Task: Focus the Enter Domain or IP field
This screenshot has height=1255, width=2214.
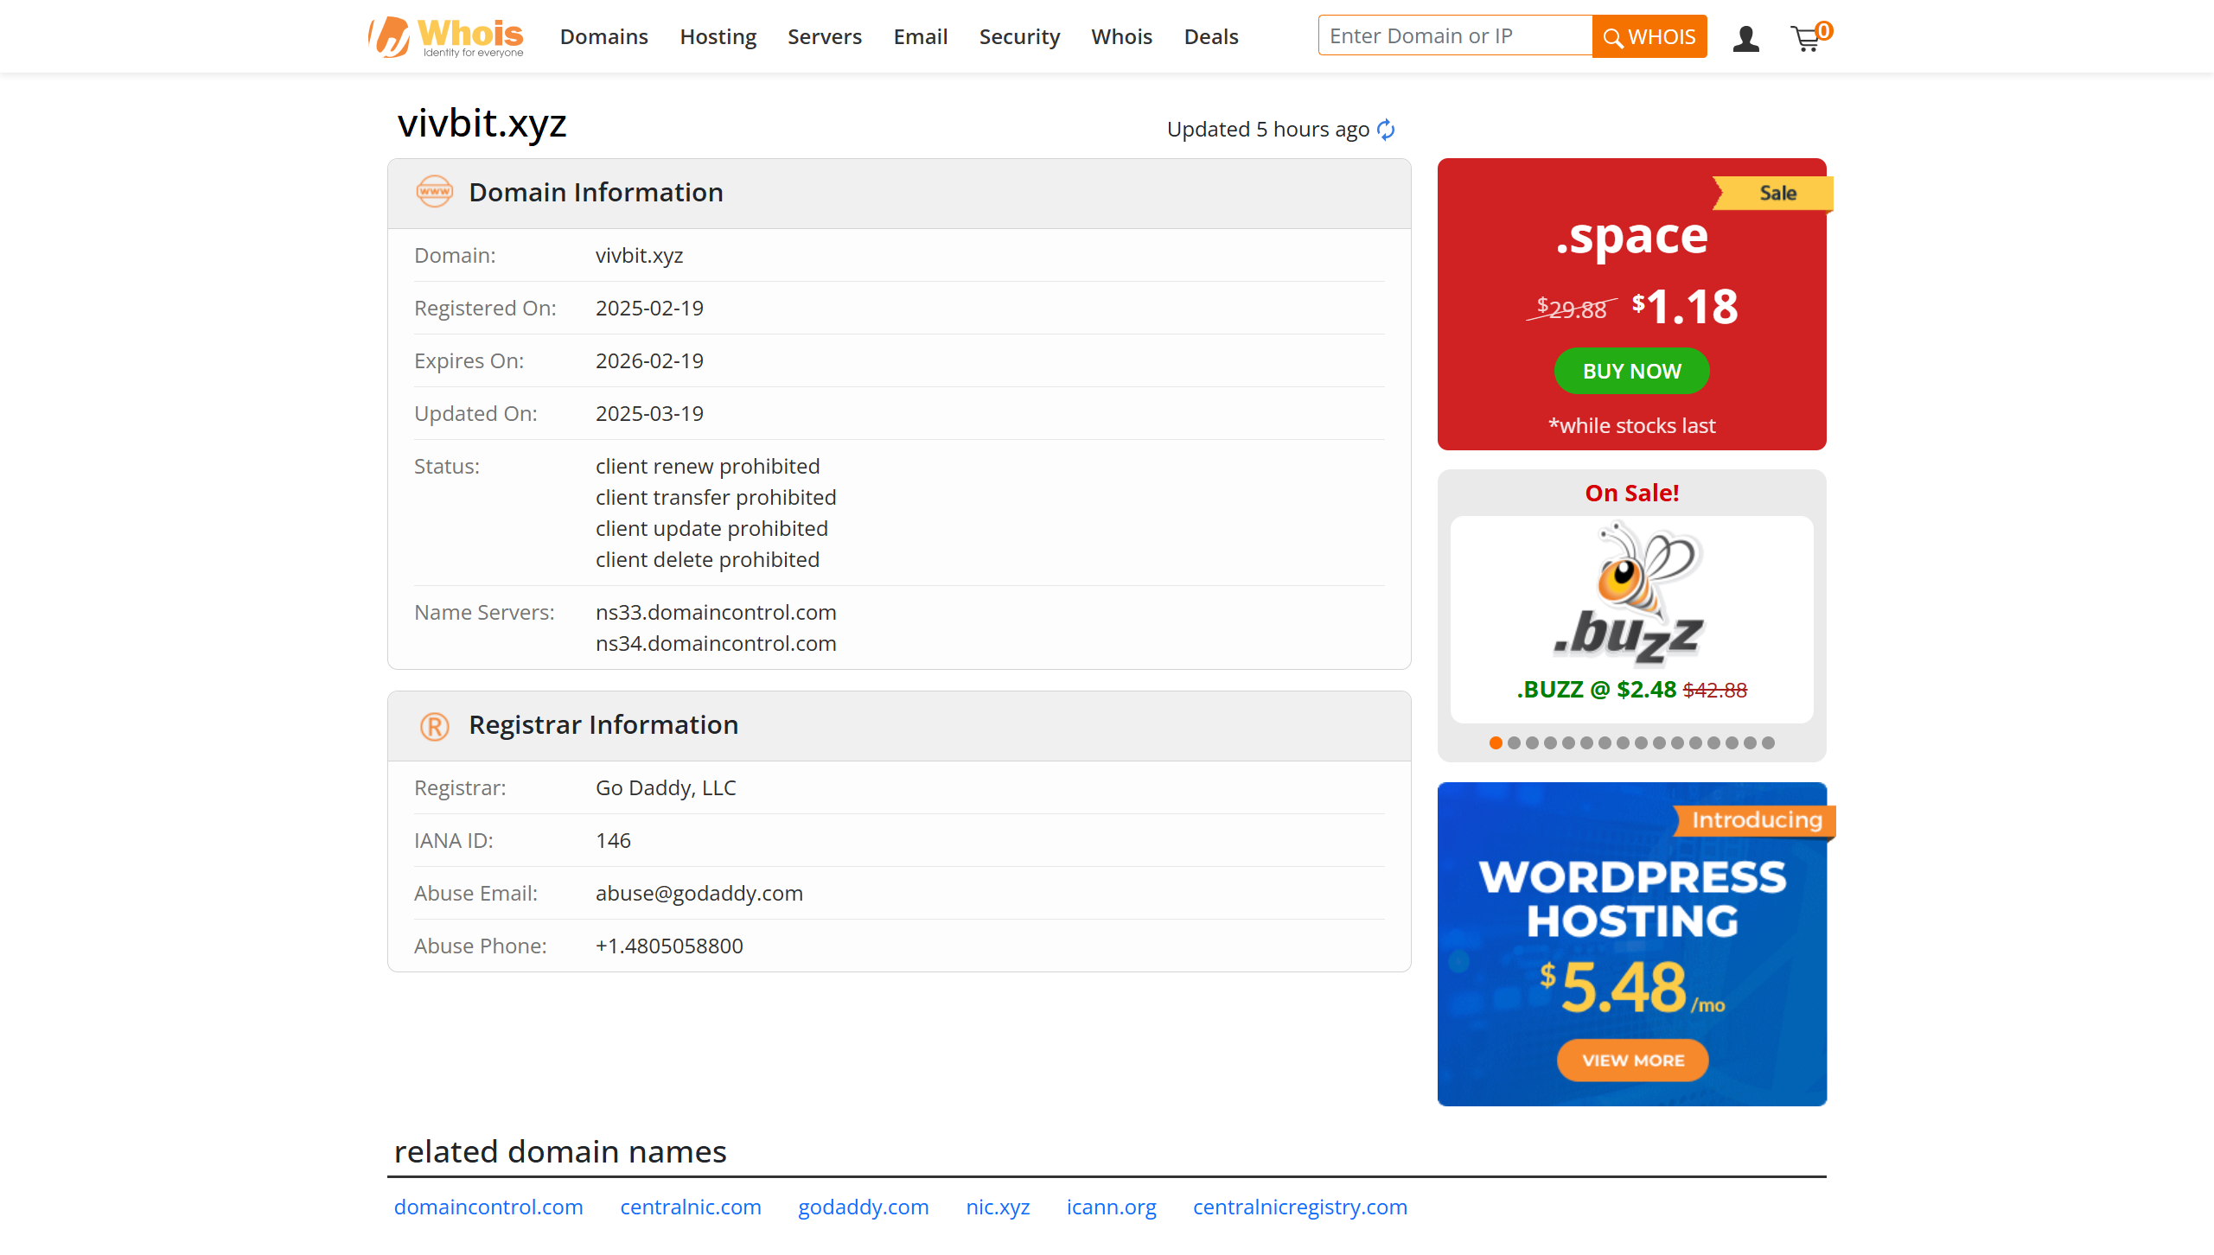Action: (1455, 35)
